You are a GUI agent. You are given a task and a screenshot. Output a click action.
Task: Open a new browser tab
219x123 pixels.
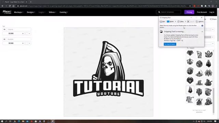(x=31, y=2)
